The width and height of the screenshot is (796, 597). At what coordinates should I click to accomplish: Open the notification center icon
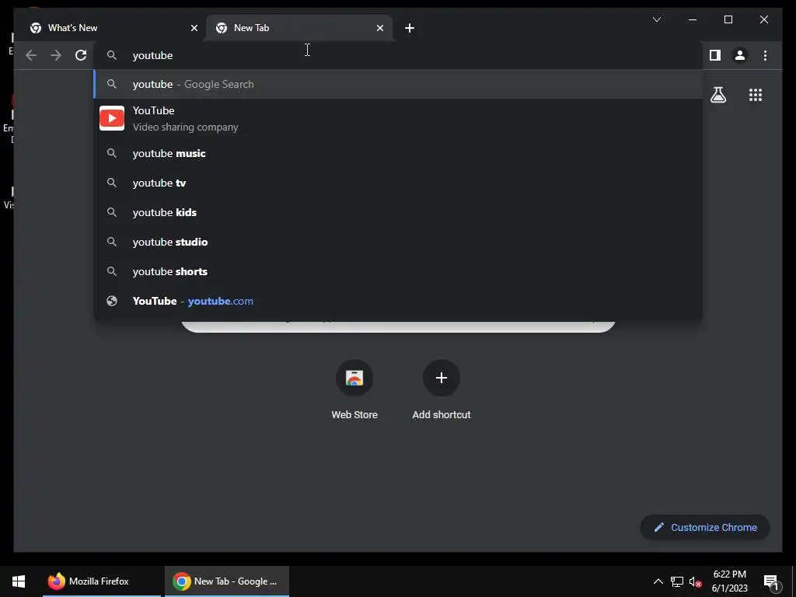coord(770,582)
